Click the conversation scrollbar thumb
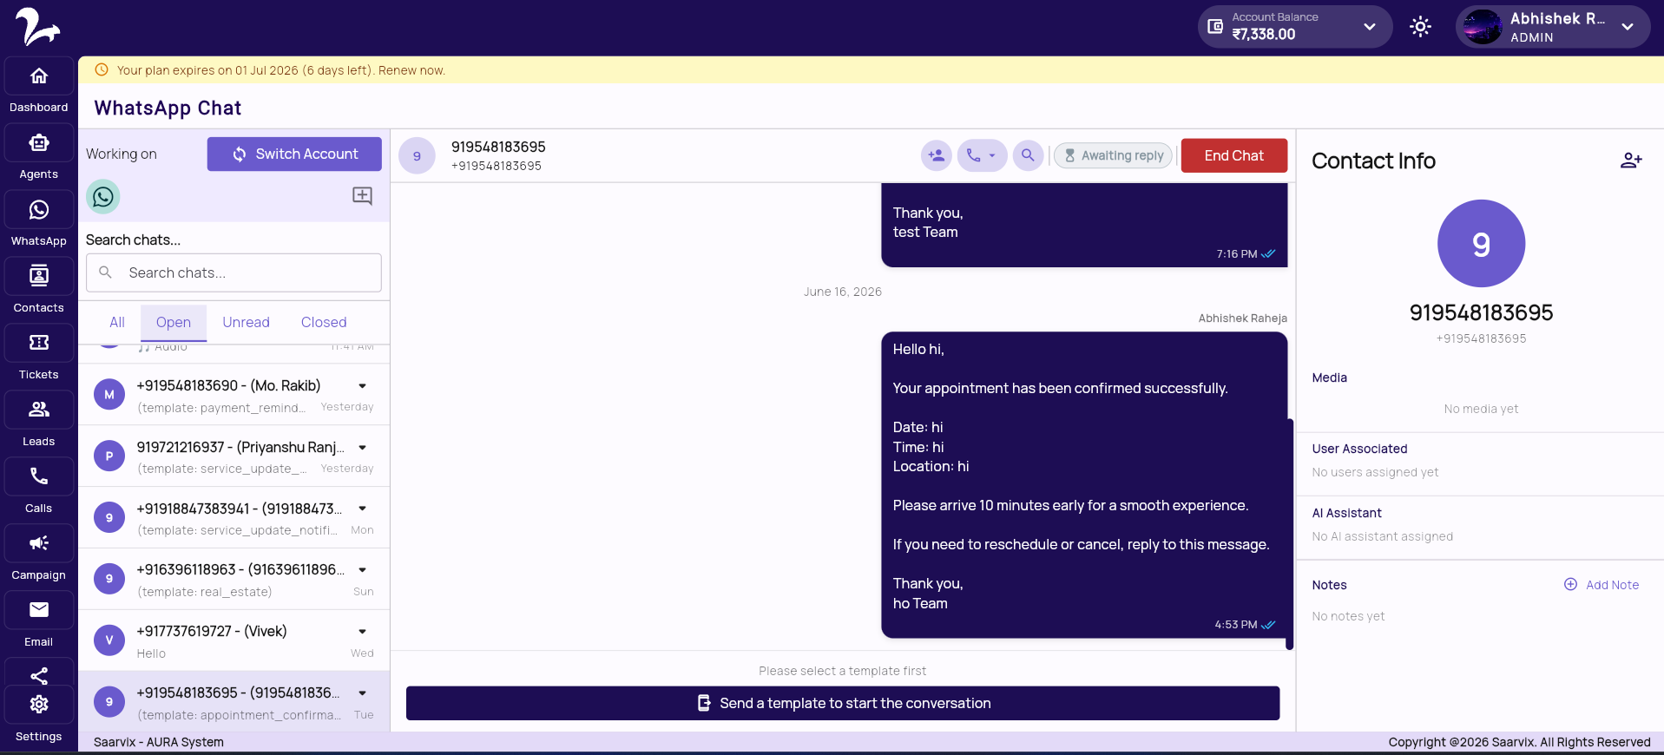This screenshot has width=1664, height=755. [x=1290, y=534]
